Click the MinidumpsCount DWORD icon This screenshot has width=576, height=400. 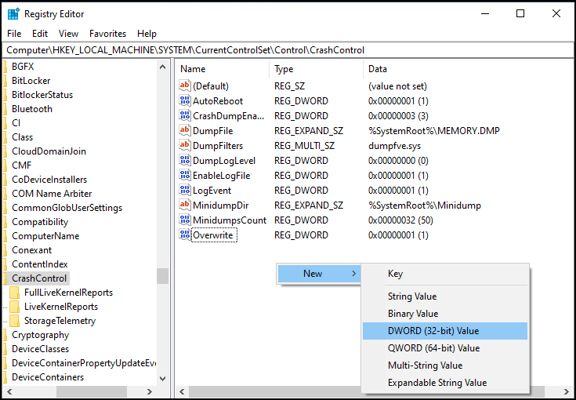[x=185, y=220]
